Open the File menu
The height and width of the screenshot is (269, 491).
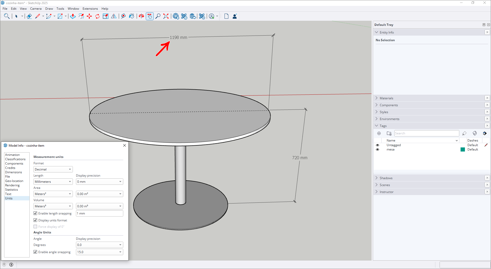(5, 8)
